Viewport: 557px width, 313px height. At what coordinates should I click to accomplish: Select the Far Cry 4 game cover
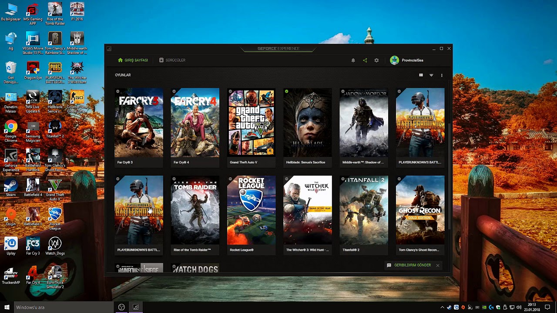coord(195,123)
